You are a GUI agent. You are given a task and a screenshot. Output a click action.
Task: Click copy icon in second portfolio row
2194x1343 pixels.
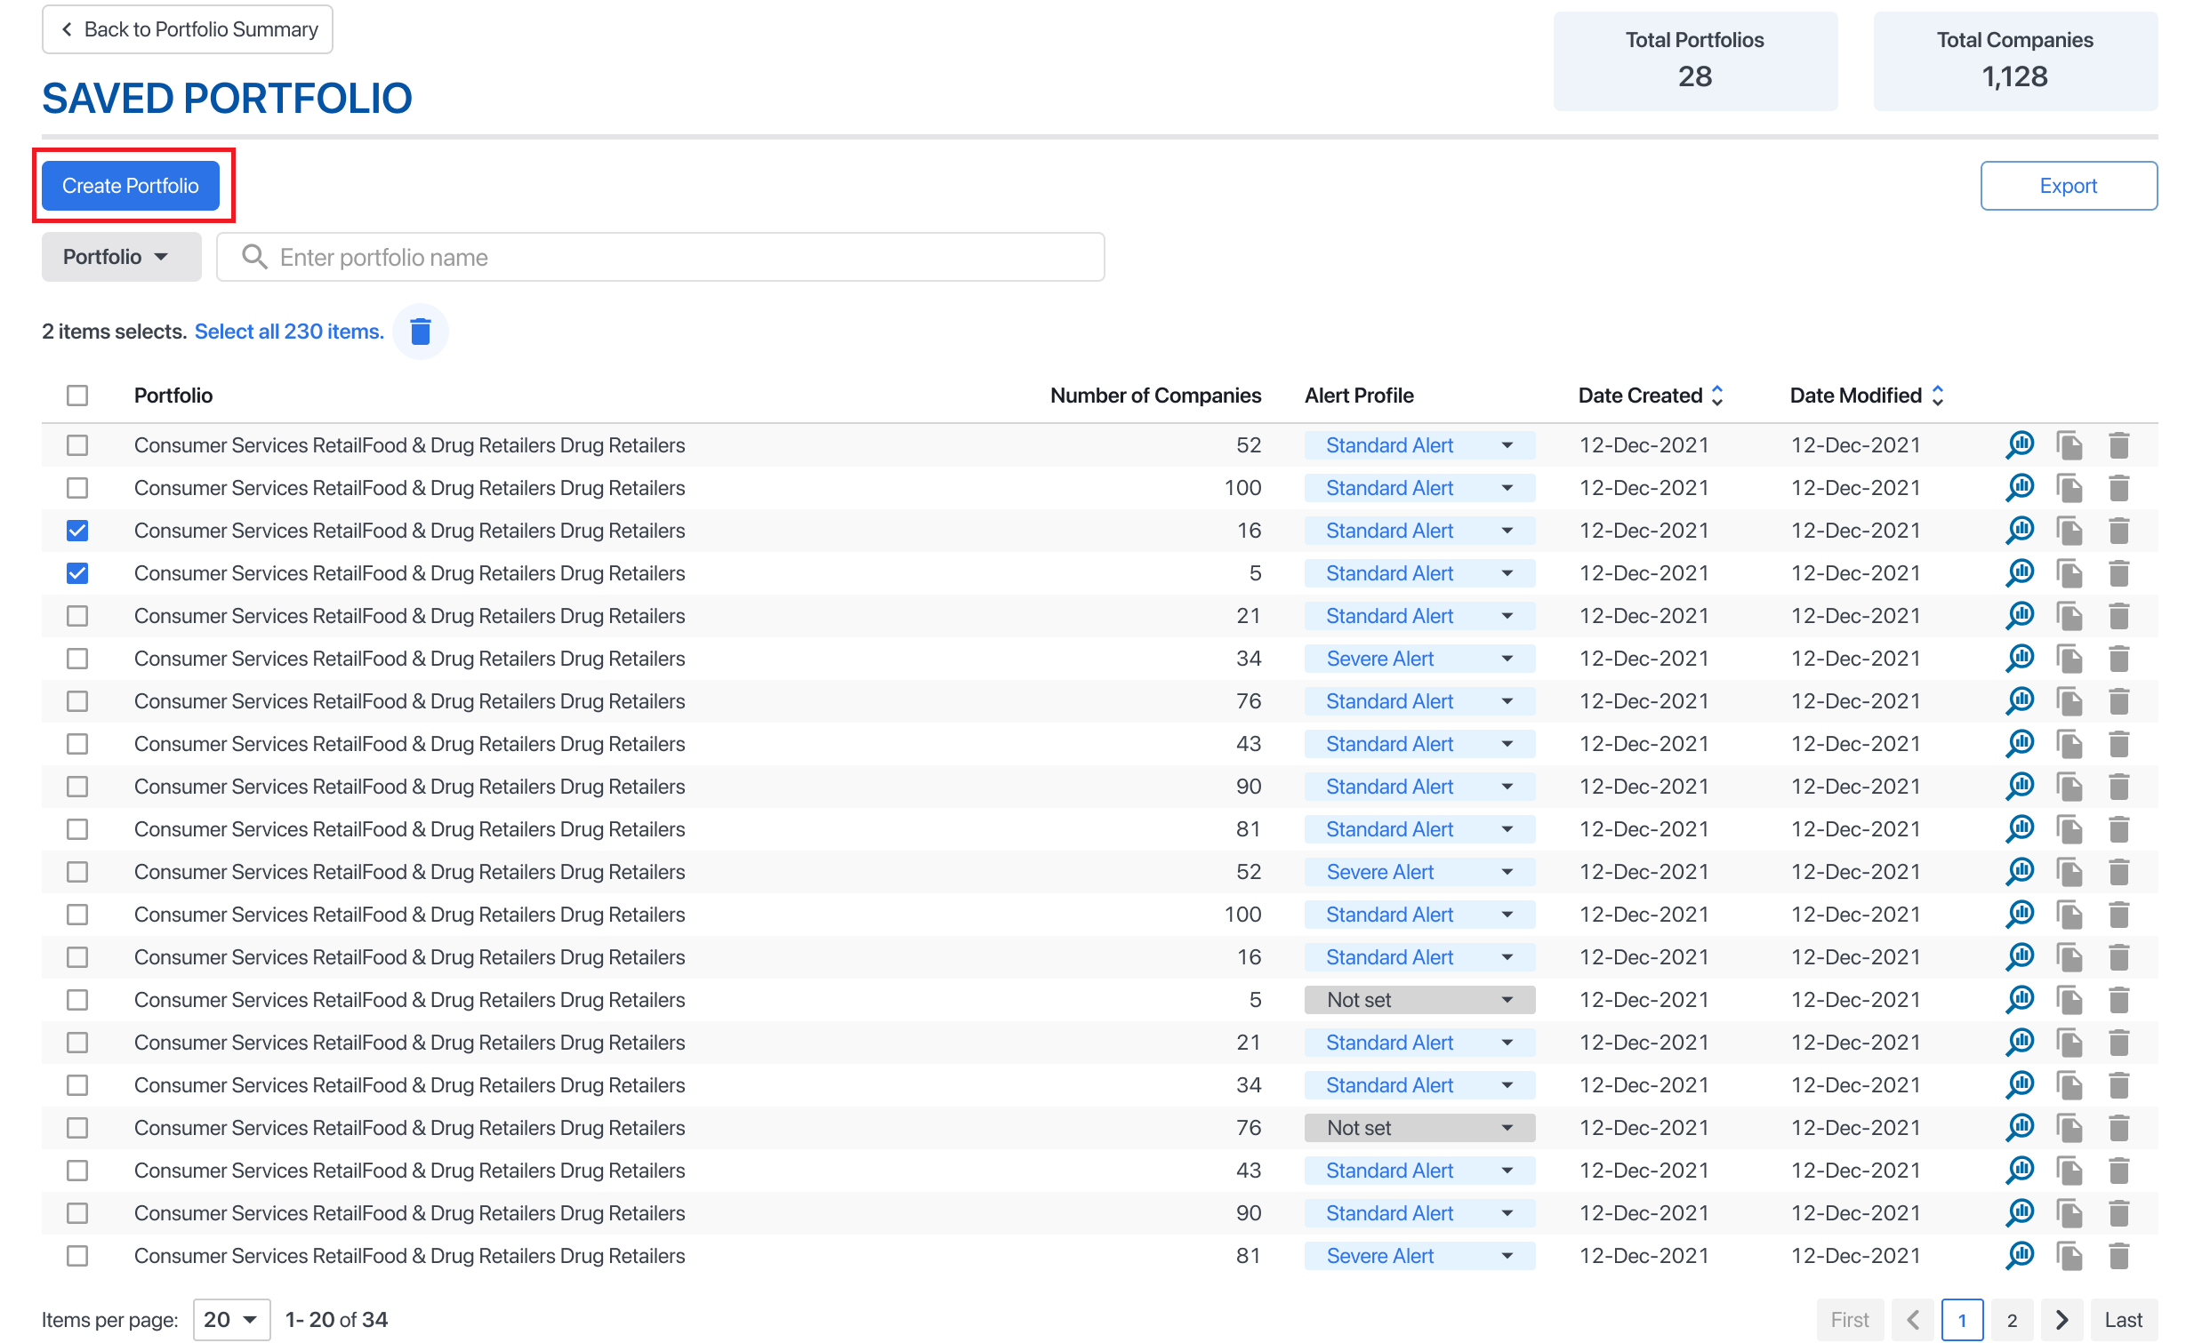(2069, 488)
